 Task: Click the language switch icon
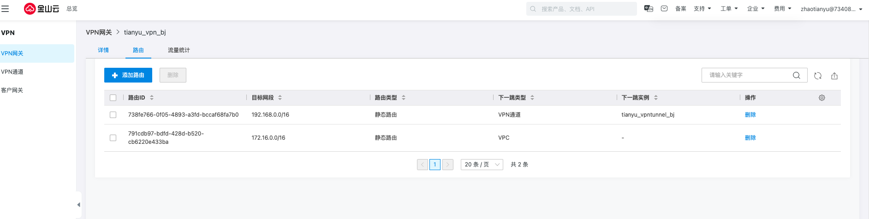(649, 9)
